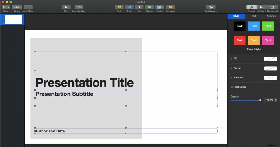Open the Document inspector
Screen dimensions: 280x147
[272, 7]
